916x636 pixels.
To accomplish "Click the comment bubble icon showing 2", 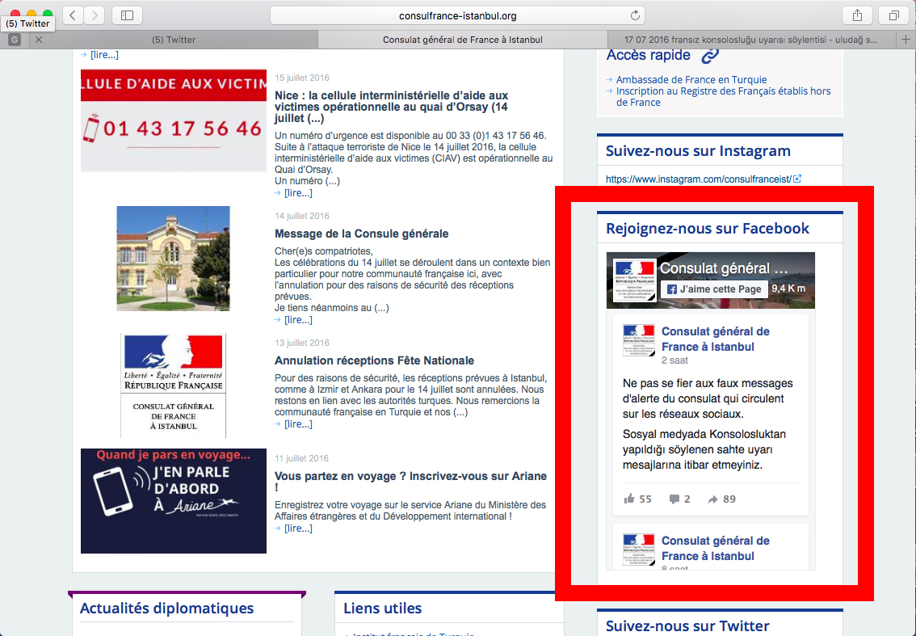I will pos(674,499).
